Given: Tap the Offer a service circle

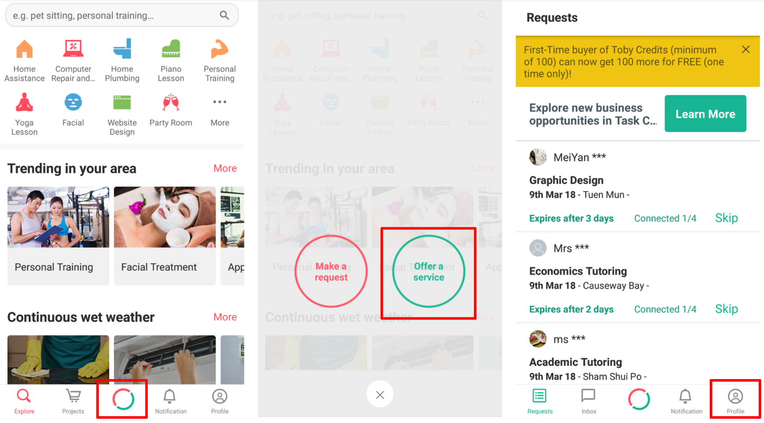Looking at the screenshot, I should tap(429, 272).
